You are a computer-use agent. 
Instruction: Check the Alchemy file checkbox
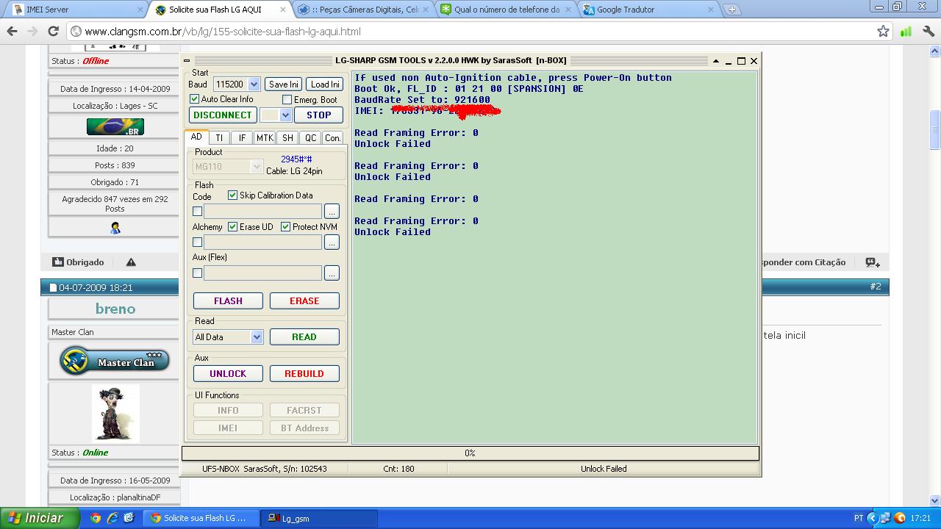[197, 242]
